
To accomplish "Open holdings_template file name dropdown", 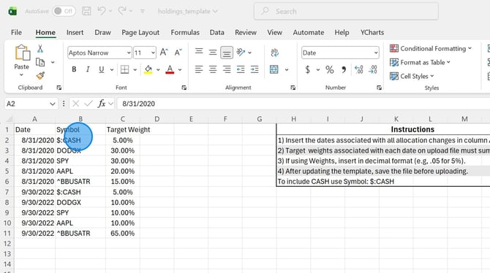I will pos(215,11).
